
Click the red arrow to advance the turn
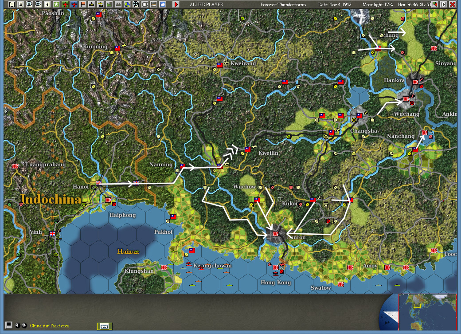click(177, 4)
